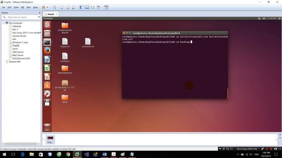
Task: Open LibreOffice Calc from launcher
Action: tap(47, 68)
